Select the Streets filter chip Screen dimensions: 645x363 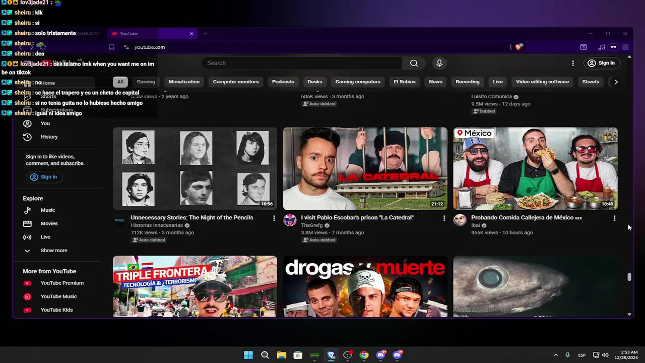[591, 82]
